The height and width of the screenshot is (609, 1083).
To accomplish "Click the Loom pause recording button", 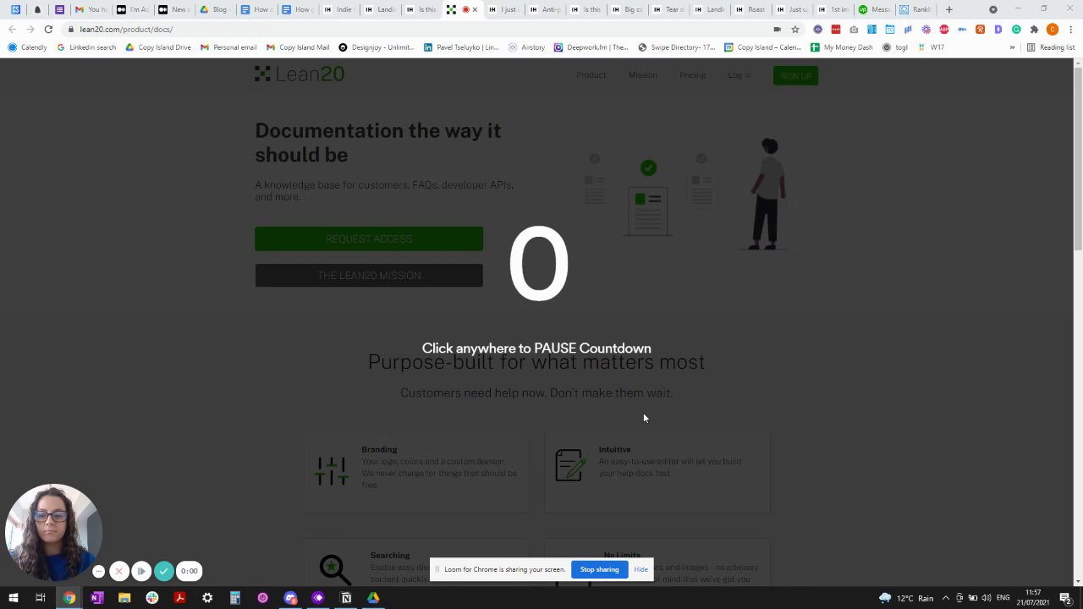I will (x=141, y=571).
